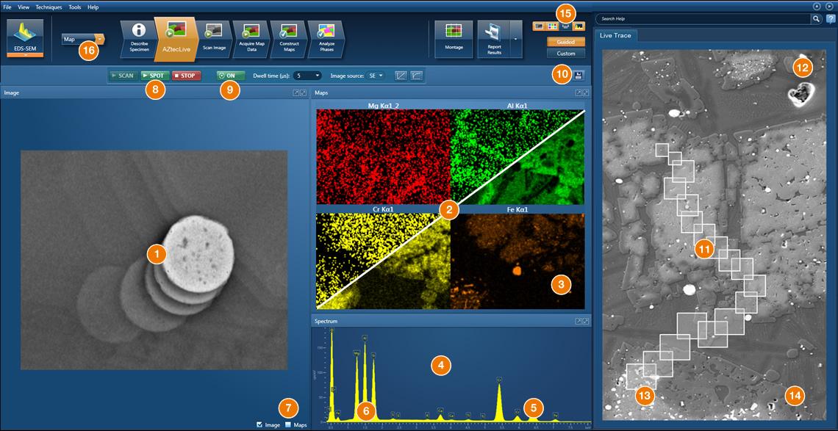Open the help question mark icon
Image resolution: width=838 pixels, height=431 pixels.
click(x=831, y=19)
